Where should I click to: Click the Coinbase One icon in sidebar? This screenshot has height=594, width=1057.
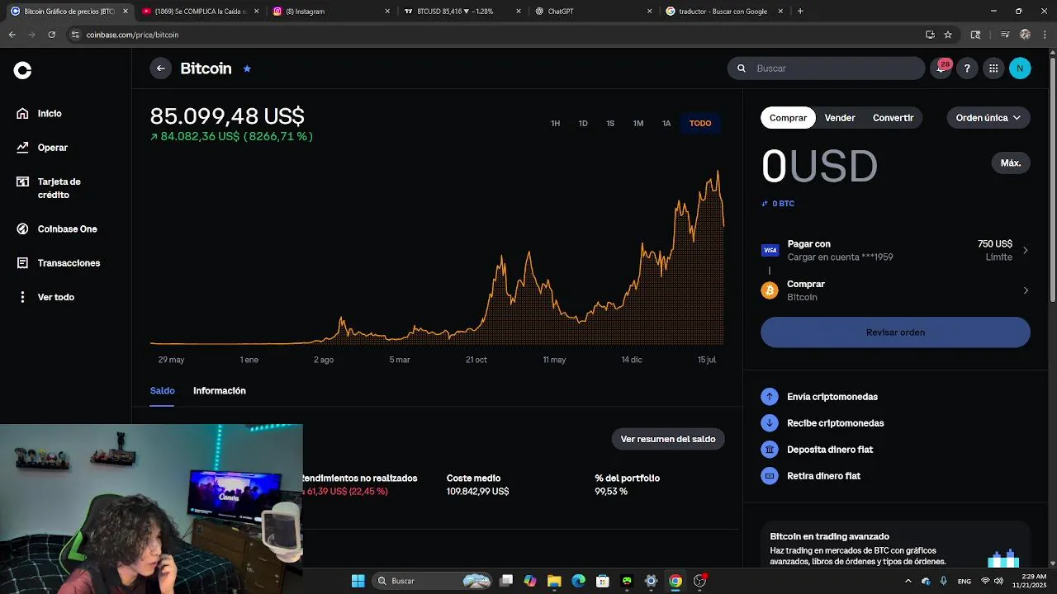22,229
